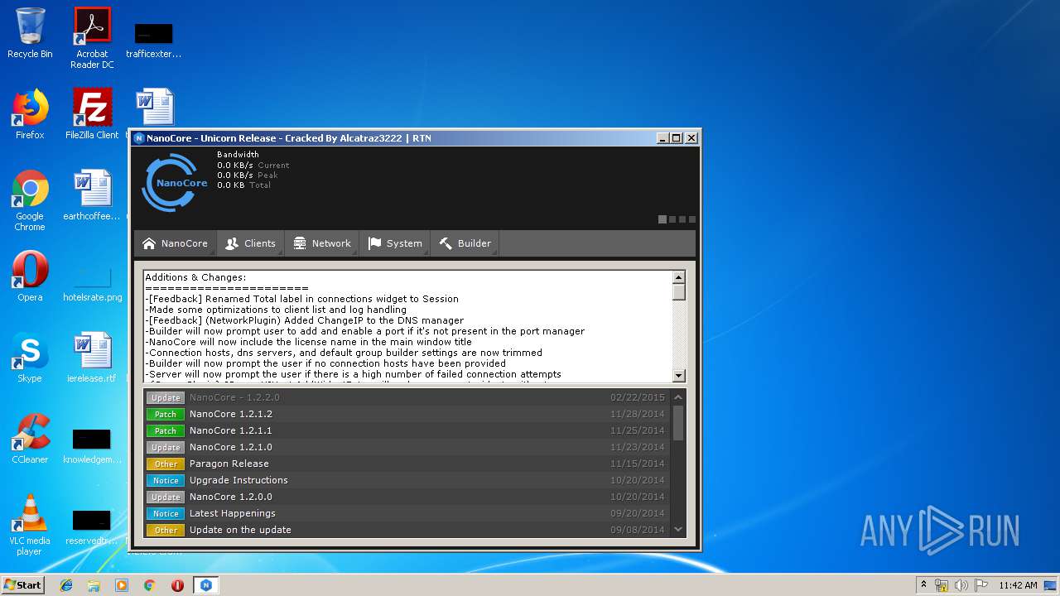Click scroll down arrow in changelog text box
1060x596 pixels.
[679, 375]
